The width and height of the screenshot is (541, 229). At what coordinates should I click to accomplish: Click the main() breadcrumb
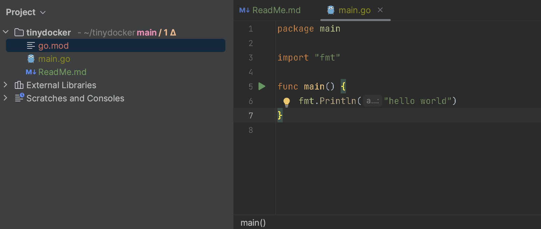tap(253, 223)
